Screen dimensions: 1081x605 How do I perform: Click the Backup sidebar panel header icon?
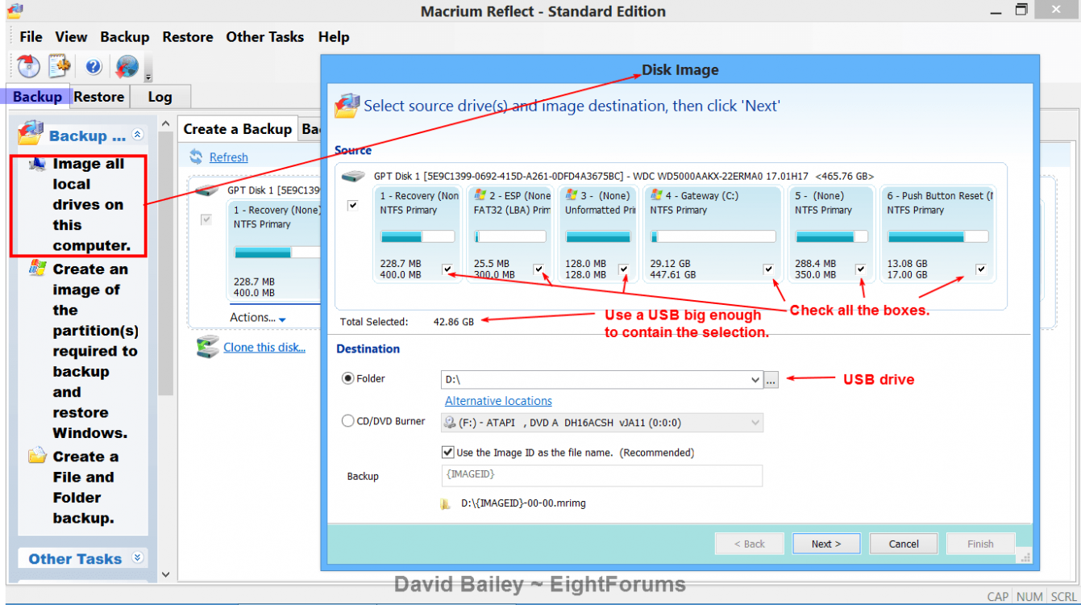click(x=31, y=133)
